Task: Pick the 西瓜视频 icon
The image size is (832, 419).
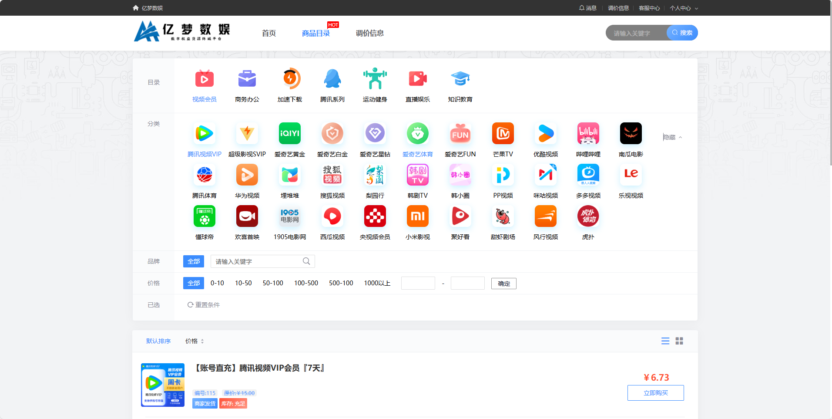Action: (332, 216)
